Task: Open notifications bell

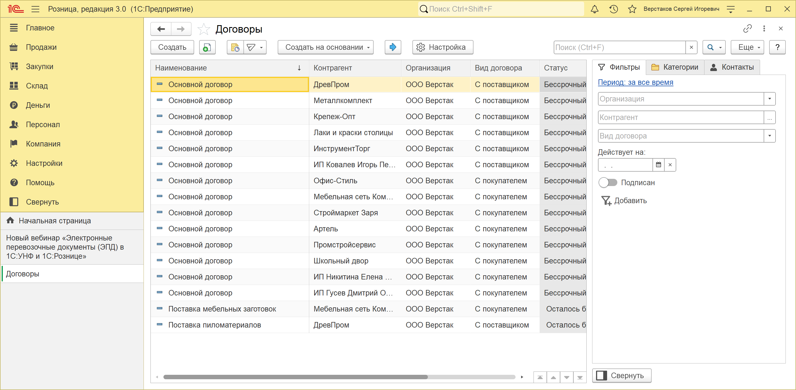Action: tap(595, 9)
